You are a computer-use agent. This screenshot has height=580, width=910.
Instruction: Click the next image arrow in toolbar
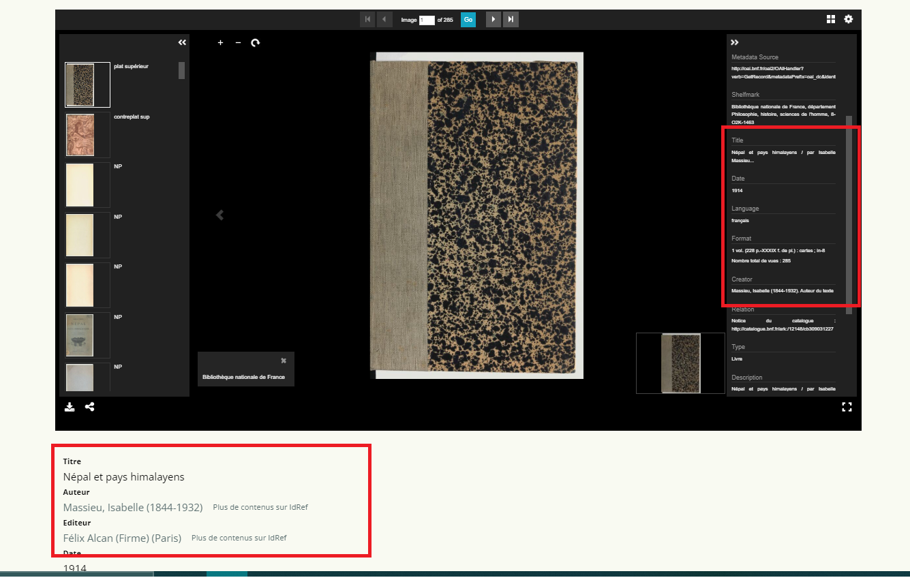tap(493, 20)
